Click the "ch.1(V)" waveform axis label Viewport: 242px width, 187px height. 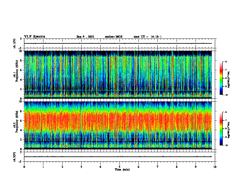[x=15, y=43]
